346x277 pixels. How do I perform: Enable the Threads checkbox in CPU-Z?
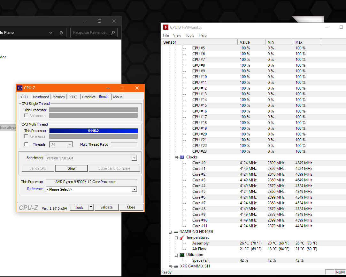pos(26,144)
